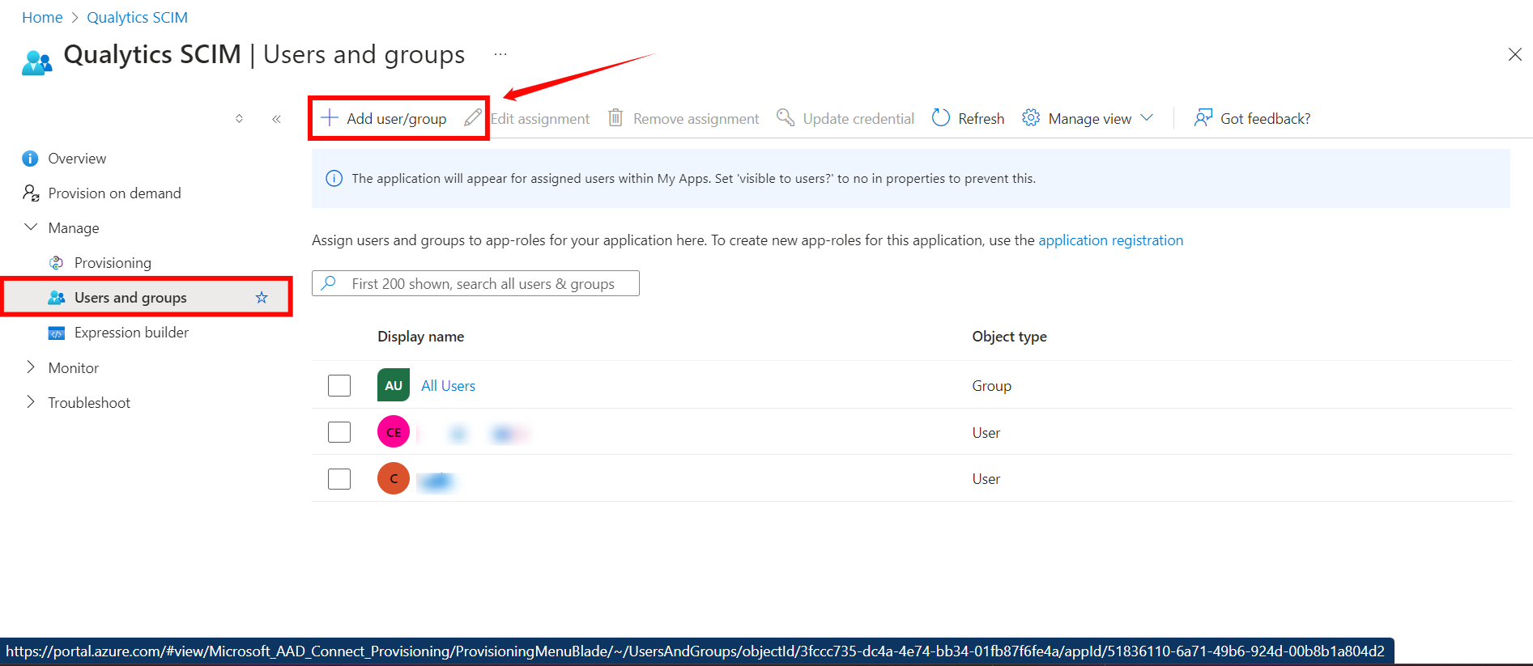The width and height of the screenshot is (1533, 666).
Task: Open Expression builder menu item
Action: point(131,333)
